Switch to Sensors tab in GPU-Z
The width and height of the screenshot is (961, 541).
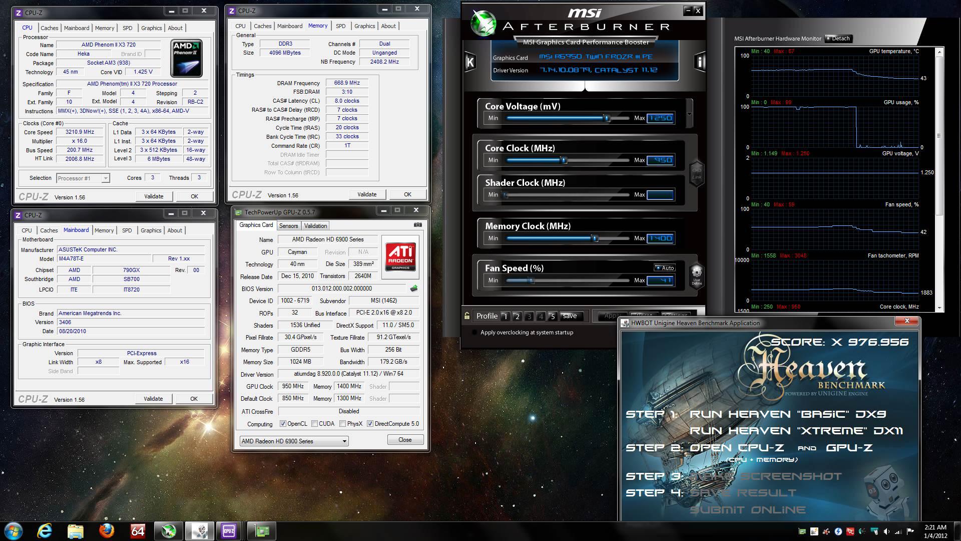click(x=289, y=226)
